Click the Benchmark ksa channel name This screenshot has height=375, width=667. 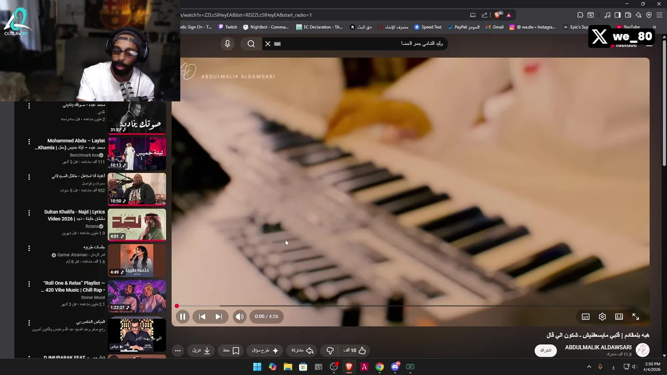(84, 155)
